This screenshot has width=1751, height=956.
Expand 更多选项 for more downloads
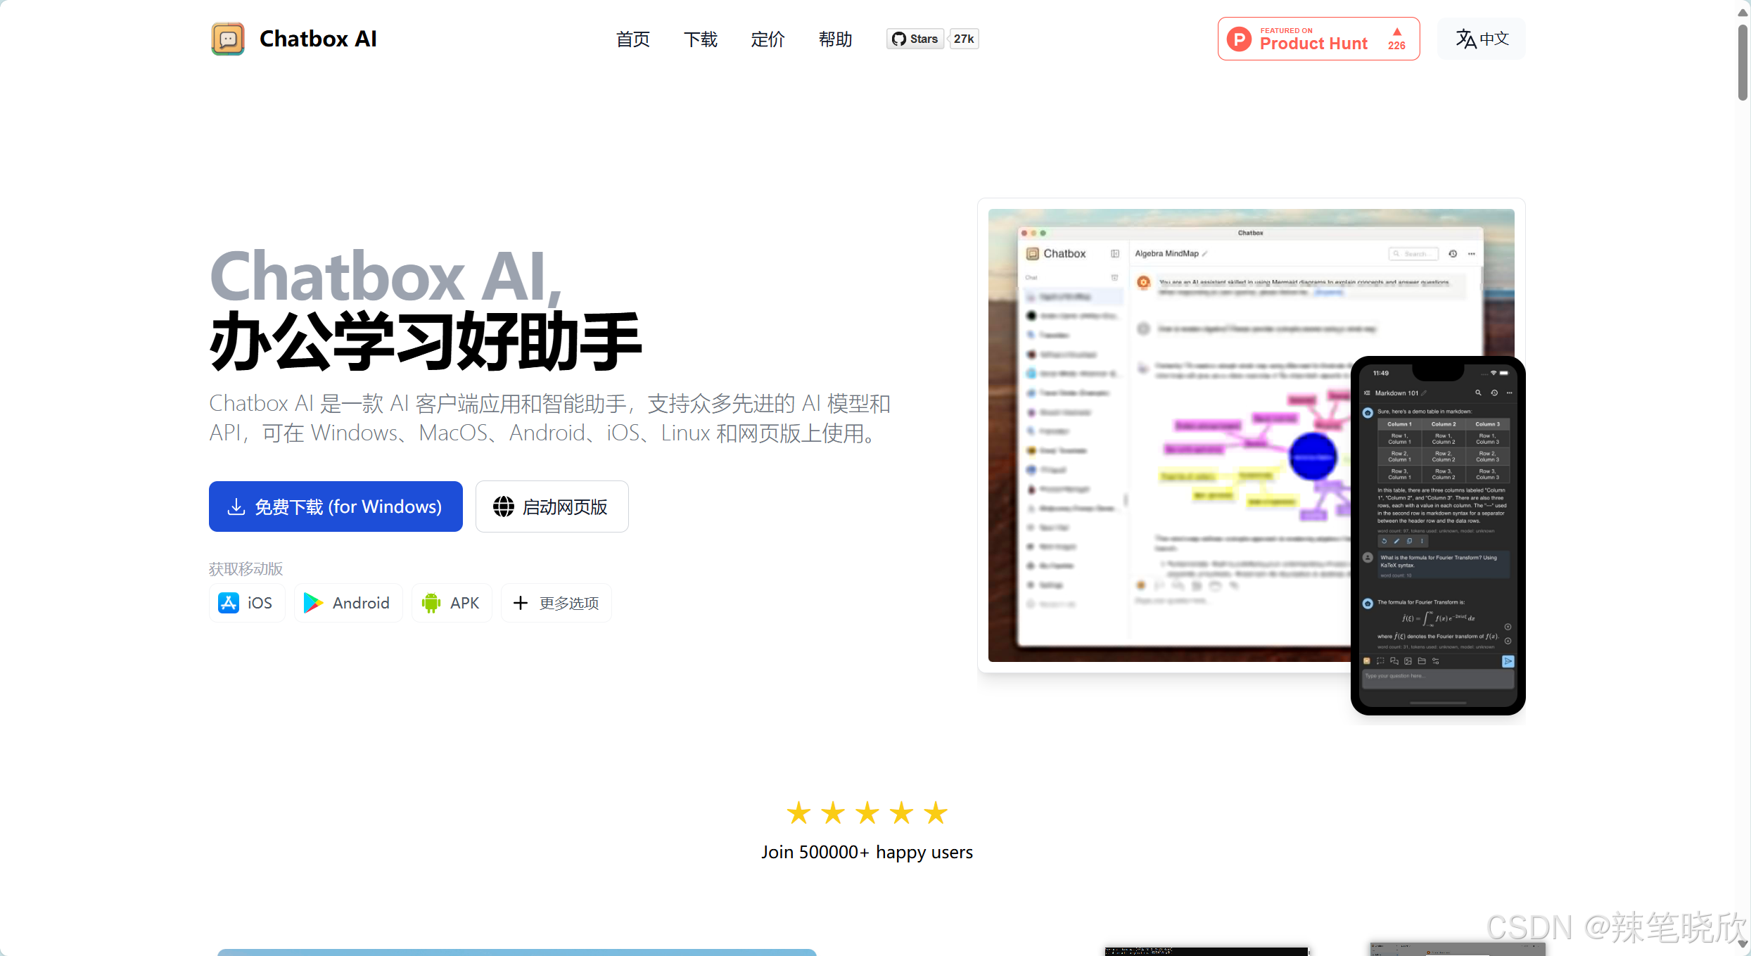tap(556, 603)
